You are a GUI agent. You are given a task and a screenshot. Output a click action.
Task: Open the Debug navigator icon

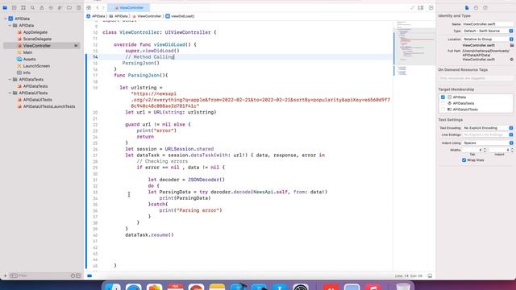[x=60, y=7]
